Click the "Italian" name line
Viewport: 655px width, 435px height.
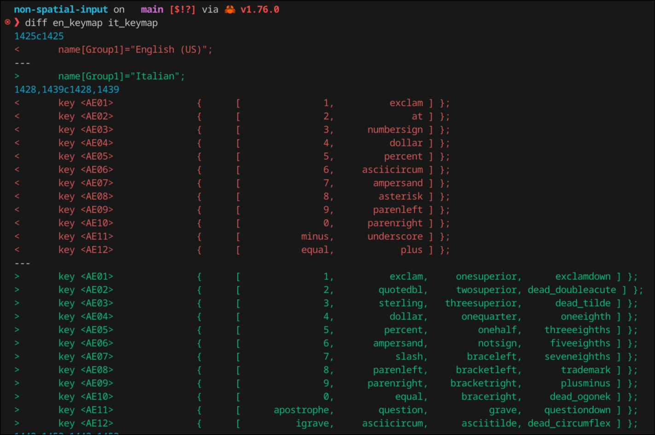click(x=122, y=76)
